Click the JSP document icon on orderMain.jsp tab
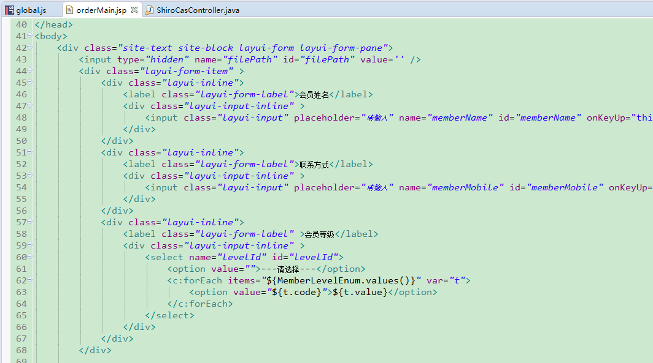653x363 pixels. pyautogui.click(x=69, y=10)
